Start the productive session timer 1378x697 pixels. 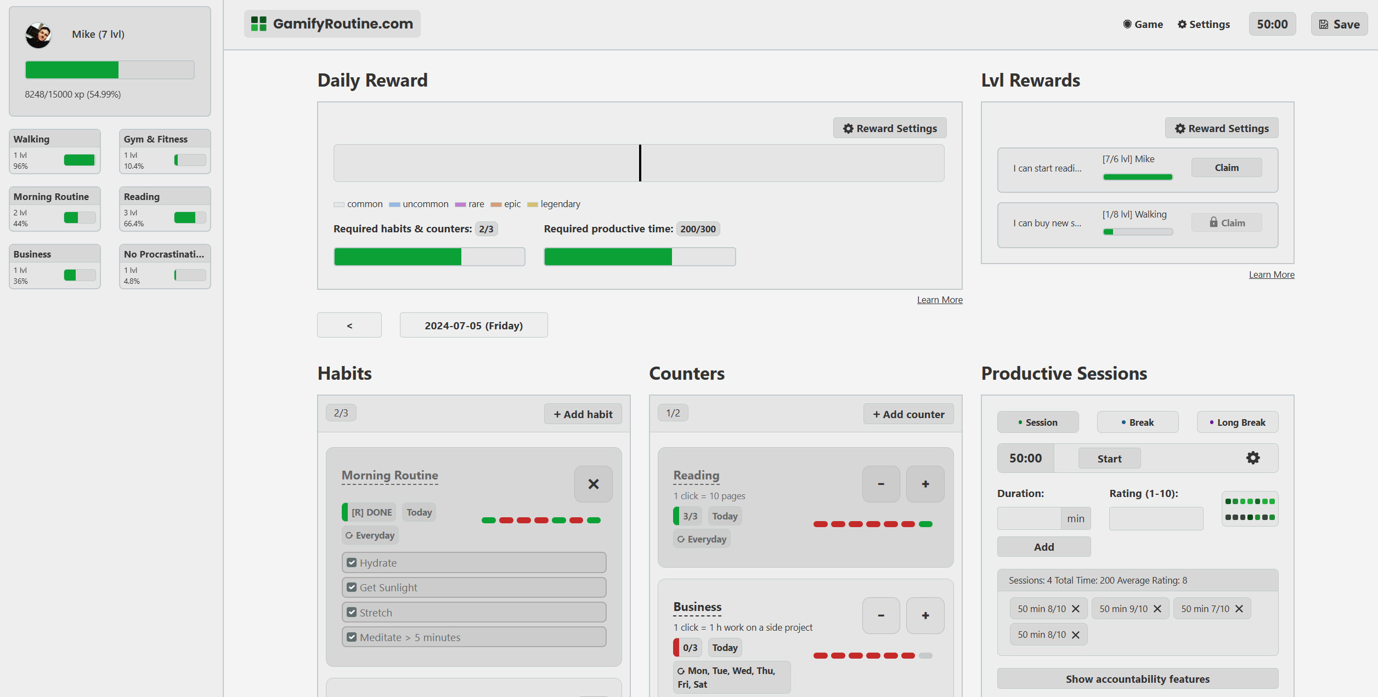click(x=1109, y=459)
